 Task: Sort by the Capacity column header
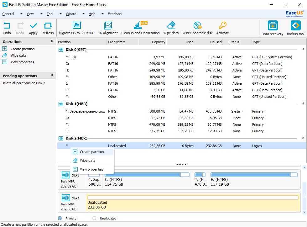point(159,42)
